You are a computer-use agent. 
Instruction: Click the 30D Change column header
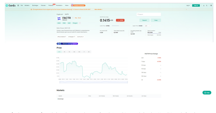(x=116, y=96)
